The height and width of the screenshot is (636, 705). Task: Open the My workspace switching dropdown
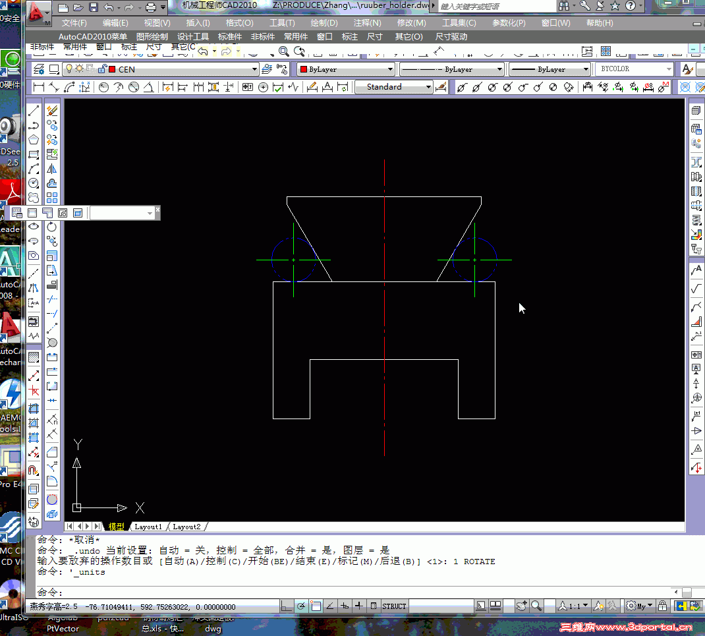(x=639, y=606)
